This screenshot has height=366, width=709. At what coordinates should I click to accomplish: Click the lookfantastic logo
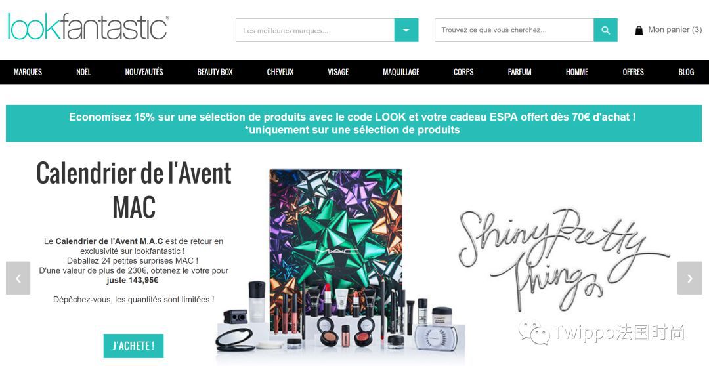[x=89, y=27]
